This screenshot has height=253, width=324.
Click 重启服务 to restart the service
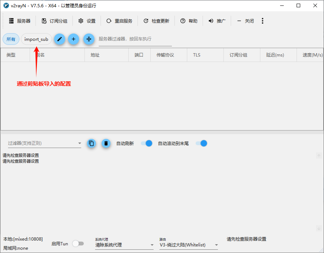tap(120, 21)
